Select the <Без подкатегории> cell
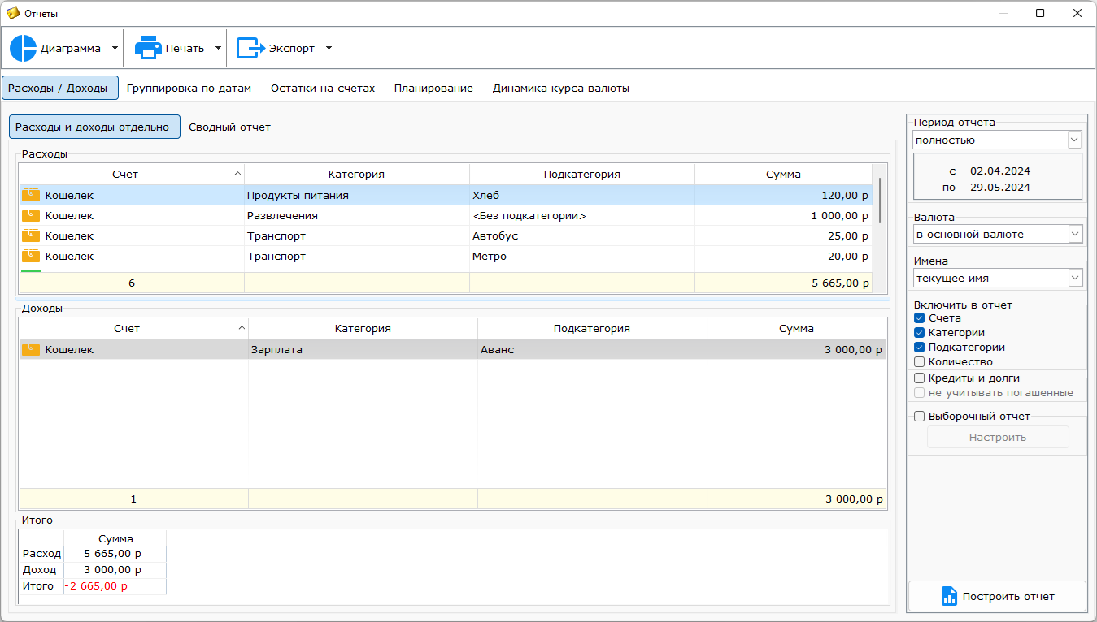This screenshot has height=622, width=1097. pyautogui.click(x=582, y=215)
